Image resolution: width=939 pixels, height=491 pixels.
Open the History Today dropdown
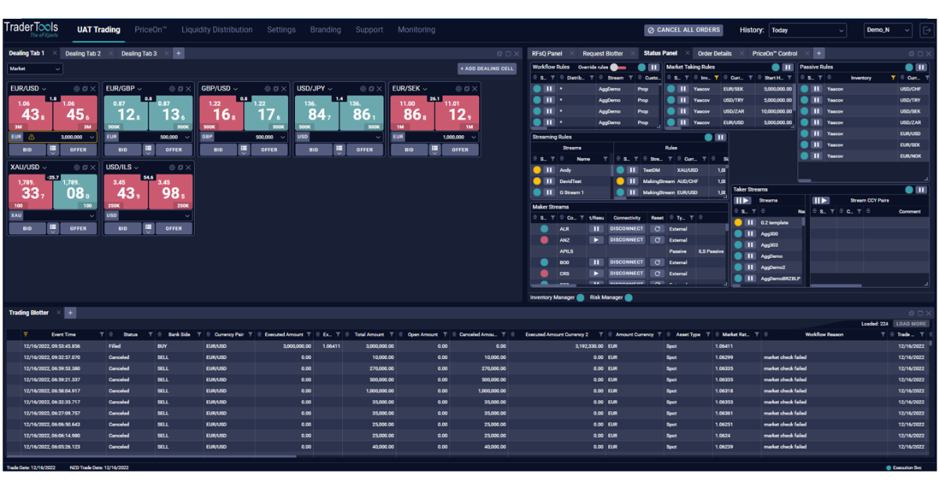808,30
